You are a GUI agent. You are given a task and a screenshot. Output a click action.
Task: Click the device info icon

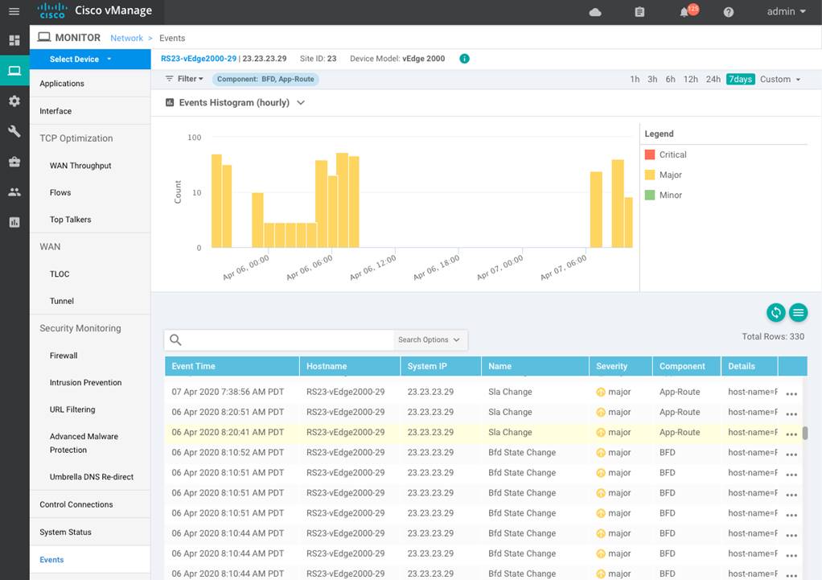(464, 59)
